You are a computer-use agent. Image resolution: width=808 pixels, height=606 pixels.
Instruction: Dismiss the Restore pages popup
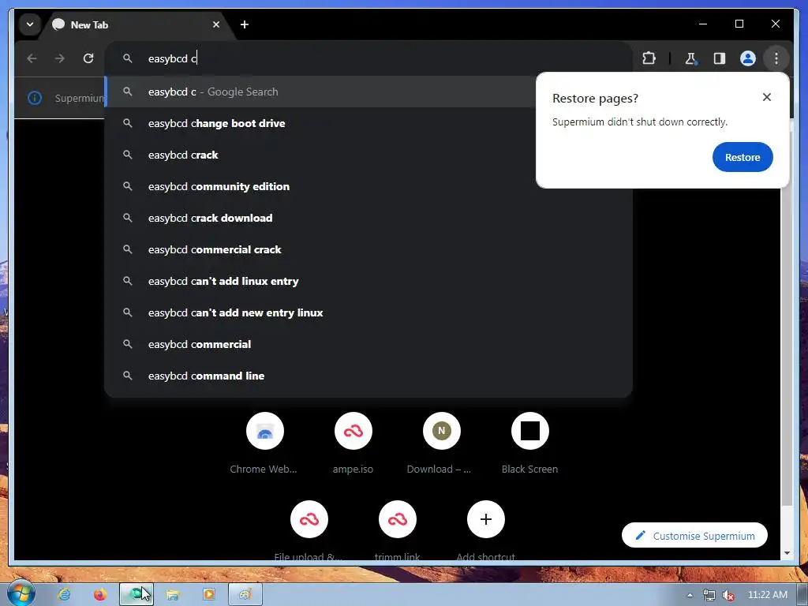click(x=767, y=97)
